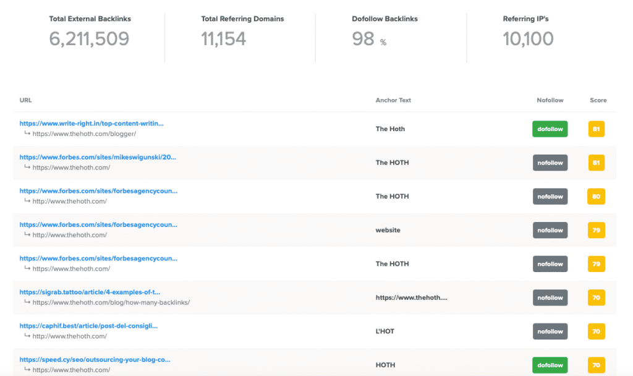
Task: Click score 70 badge in caphif.best row
Action: 596,331
